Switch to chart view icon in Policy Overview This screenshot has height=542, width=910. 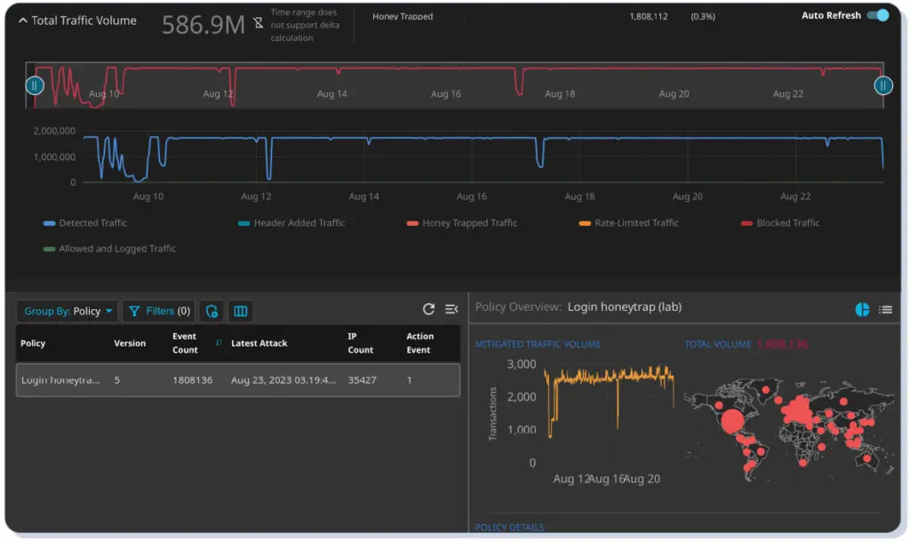point(862,309)
